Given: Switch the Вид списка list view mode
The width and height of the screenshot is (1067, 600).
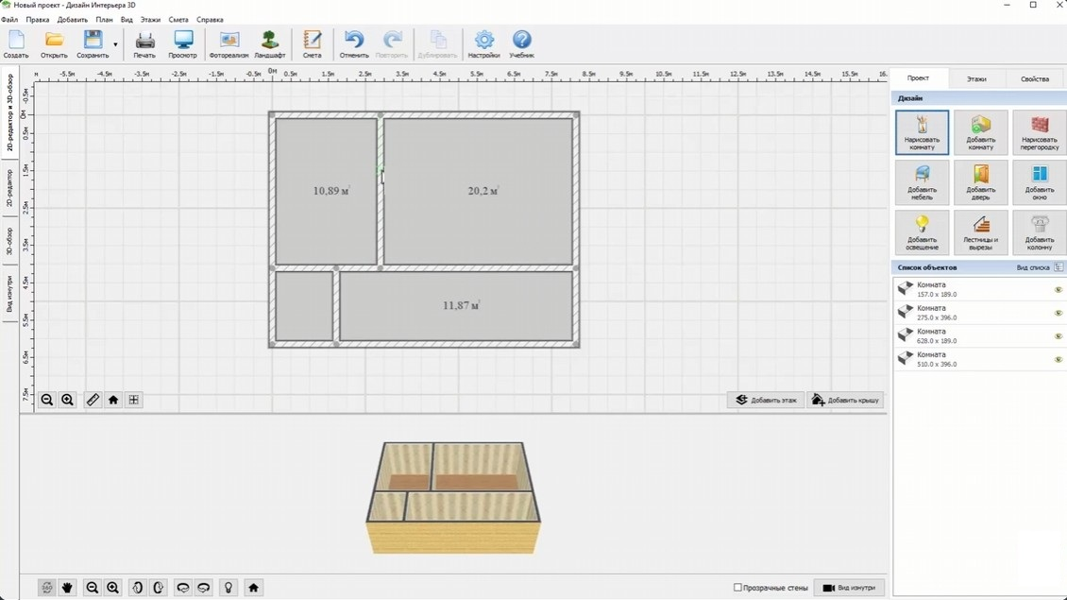Looking at the screenshot, I should pos(1039,267).
